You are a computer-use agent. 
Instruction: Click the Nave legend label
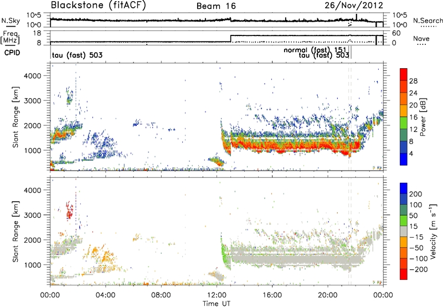coord(421,38)
